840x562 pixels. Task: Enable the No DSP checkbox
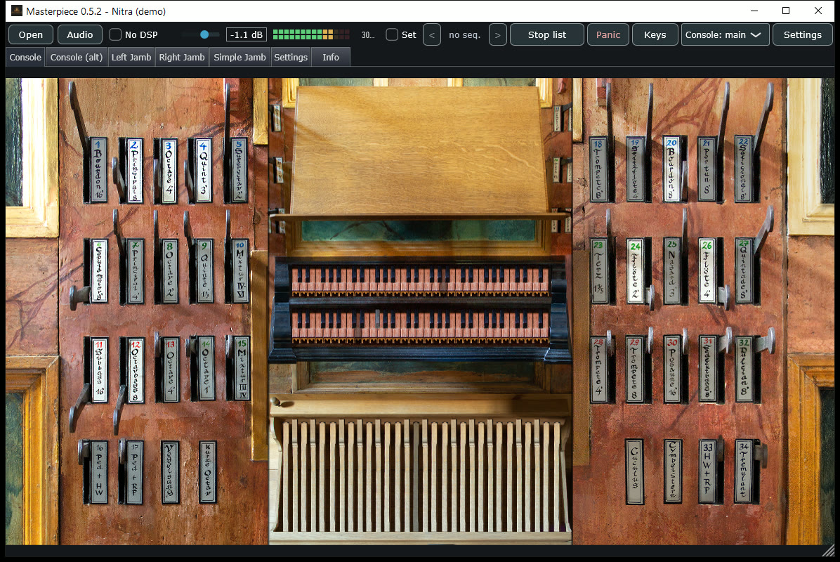(x=115, y=35)
